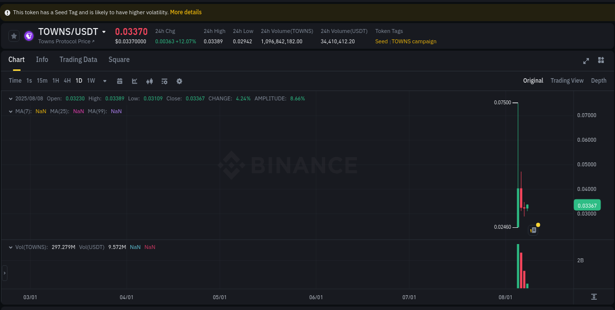Image resolution: width=615 pixels, height=310 pixels.
Task: Open the extra timeframes dropdown arrow
Action: click(104, 81)
